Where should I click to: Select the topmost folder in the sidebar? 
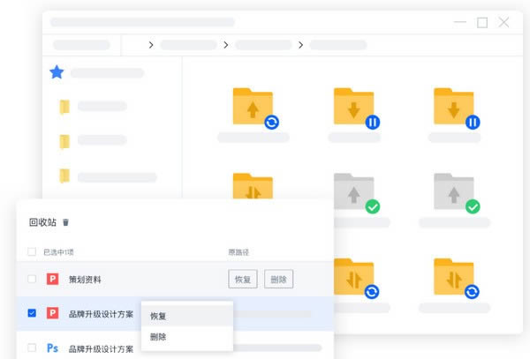[64, 107]
